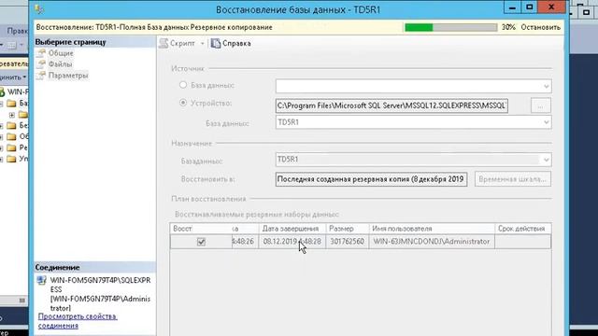This screenshot has width=598, height=336.
Task: Click the Object Explorer horizontal scrollbar
Action: click(14, 301)
